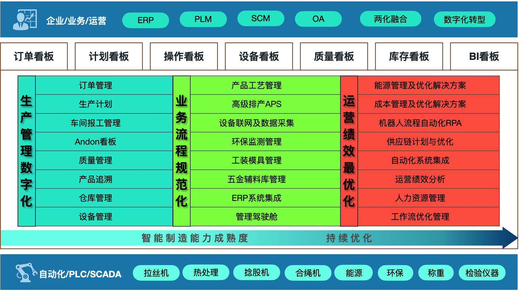Click the 产品工艺管理 cell
The height and width of the screenshot is (291, 519).
[x=265, y=85]
